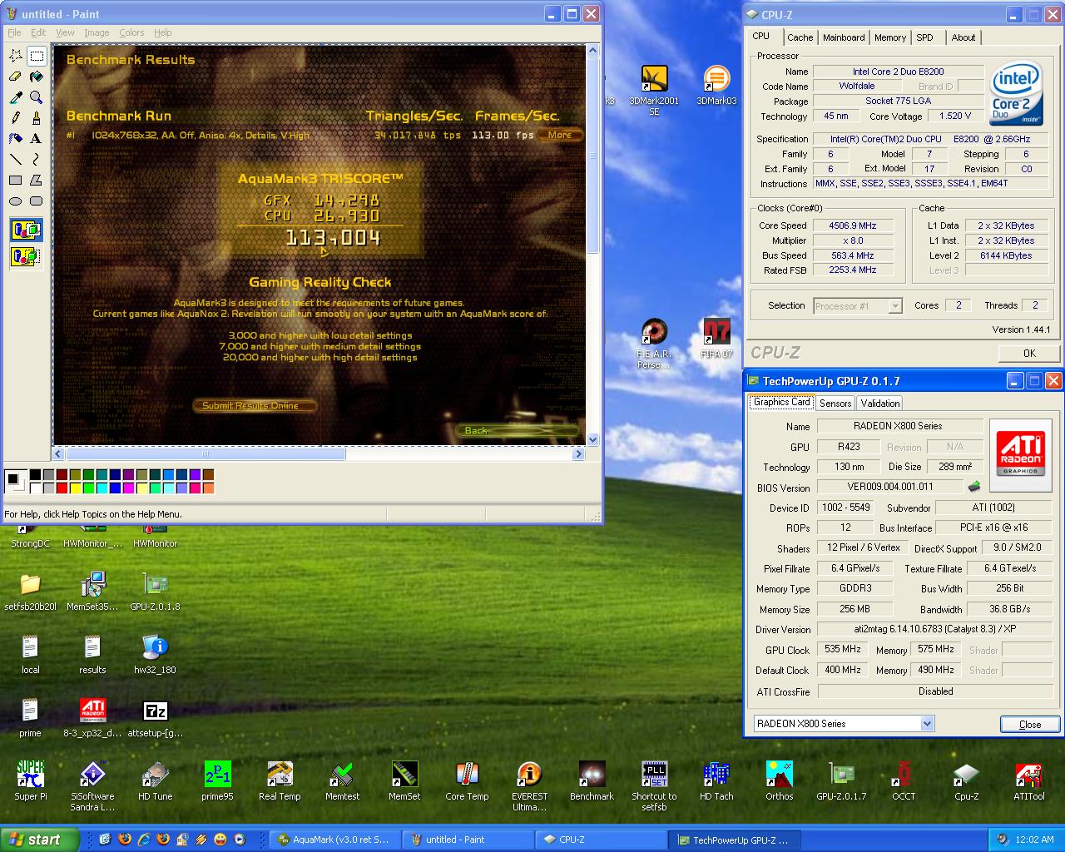The image size is (1065, 852).
Task: Select the Brush tool in Paint
Action: pos(37,118)
